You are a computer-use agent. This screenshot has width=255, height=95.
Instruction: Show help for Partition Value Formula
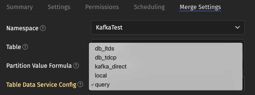click(x=76, y=66)
